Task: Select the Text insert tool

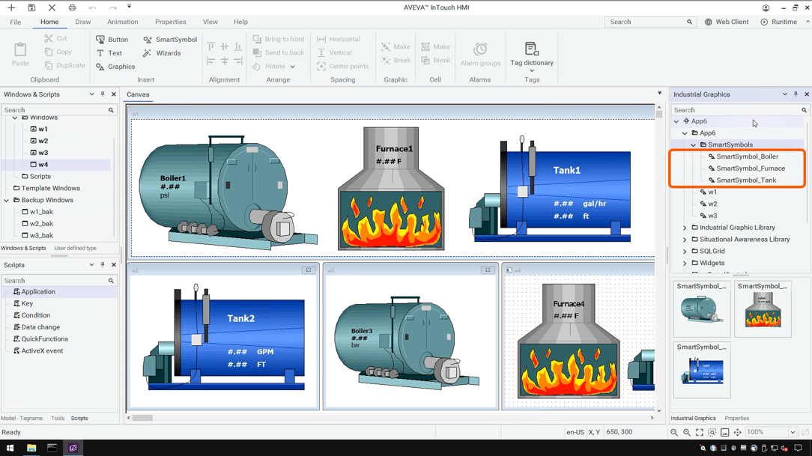Action: pyautogui.click(x=109, y=53)
